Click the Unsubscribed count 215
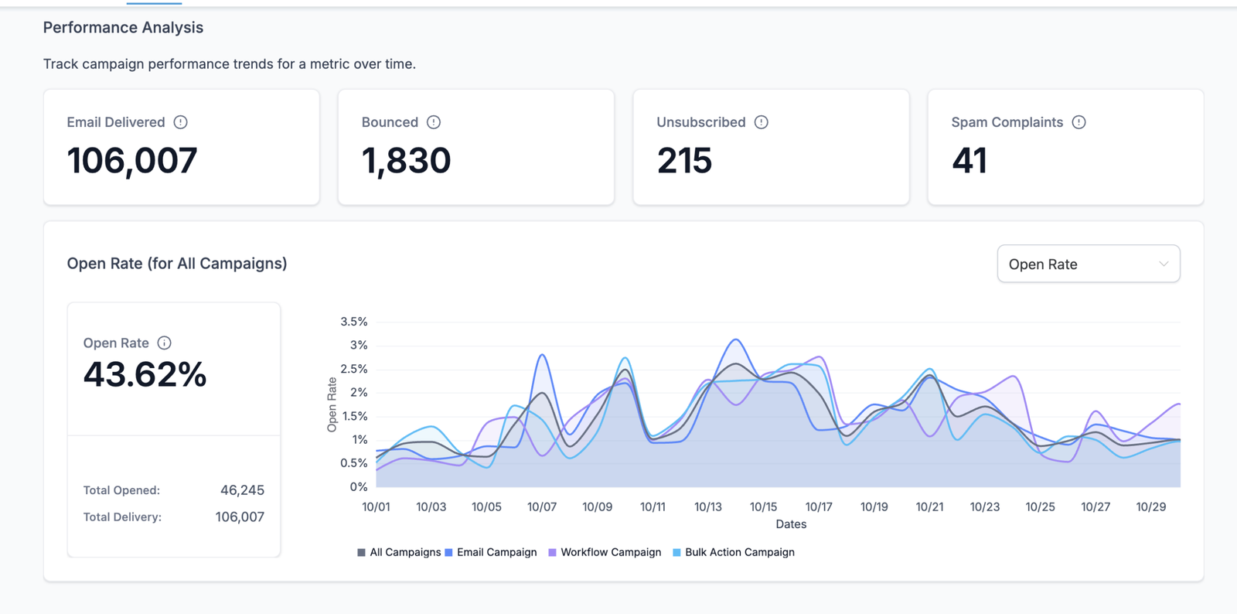Screen dimensions: 1237x614 [x=684, y=161]
